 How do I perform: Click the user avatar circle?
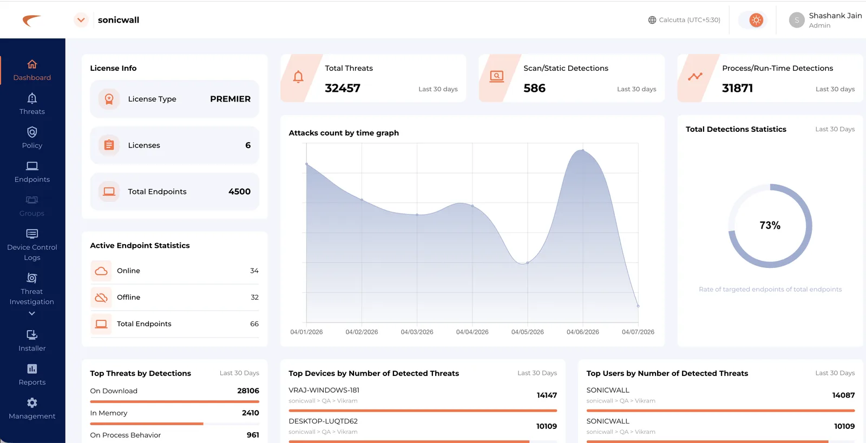point(797,20)
